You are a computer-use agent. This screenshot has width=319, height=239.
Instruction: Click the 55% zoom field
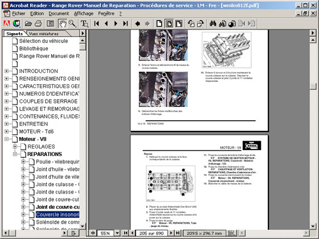pyautogui.click(x=105, y=233)
